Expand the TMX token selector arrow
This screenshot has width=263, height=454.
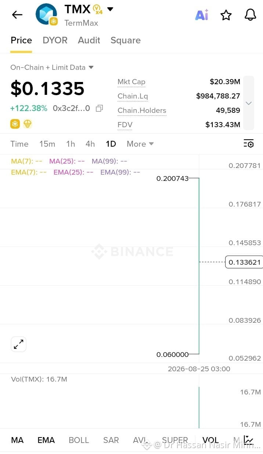[110, 9]
